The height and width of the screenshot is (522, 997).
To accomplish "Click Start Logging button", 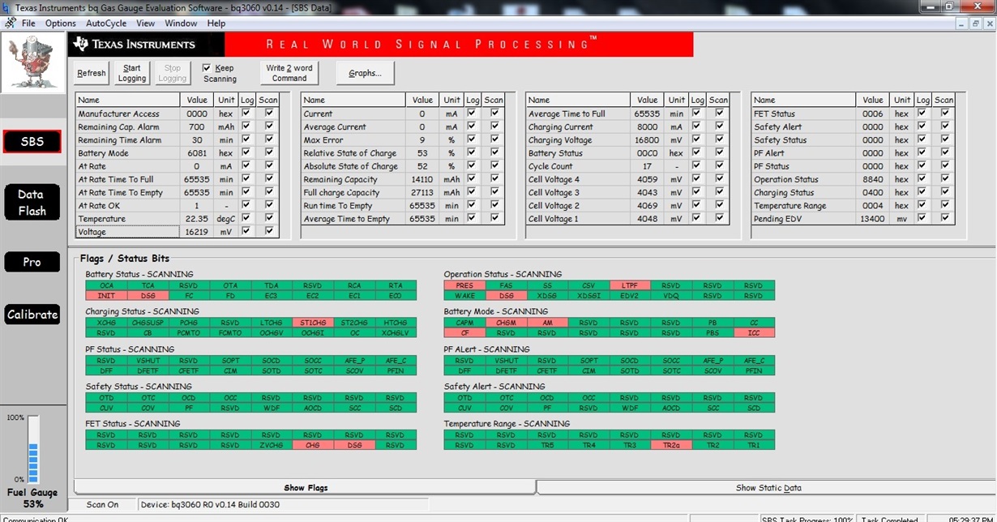I will pyautogui.click(x=131, y=73).
